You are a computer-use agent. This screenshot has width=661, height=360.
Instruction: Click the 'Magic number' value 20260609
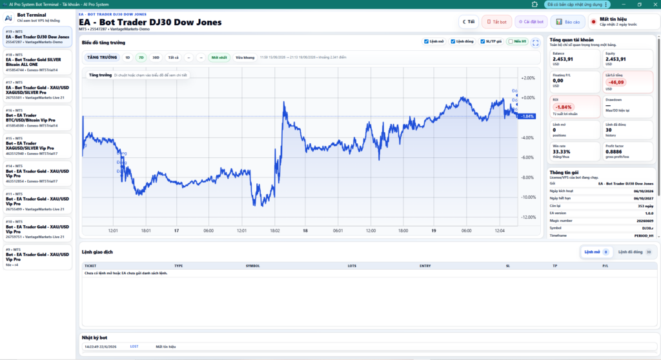tap(645, 221)
